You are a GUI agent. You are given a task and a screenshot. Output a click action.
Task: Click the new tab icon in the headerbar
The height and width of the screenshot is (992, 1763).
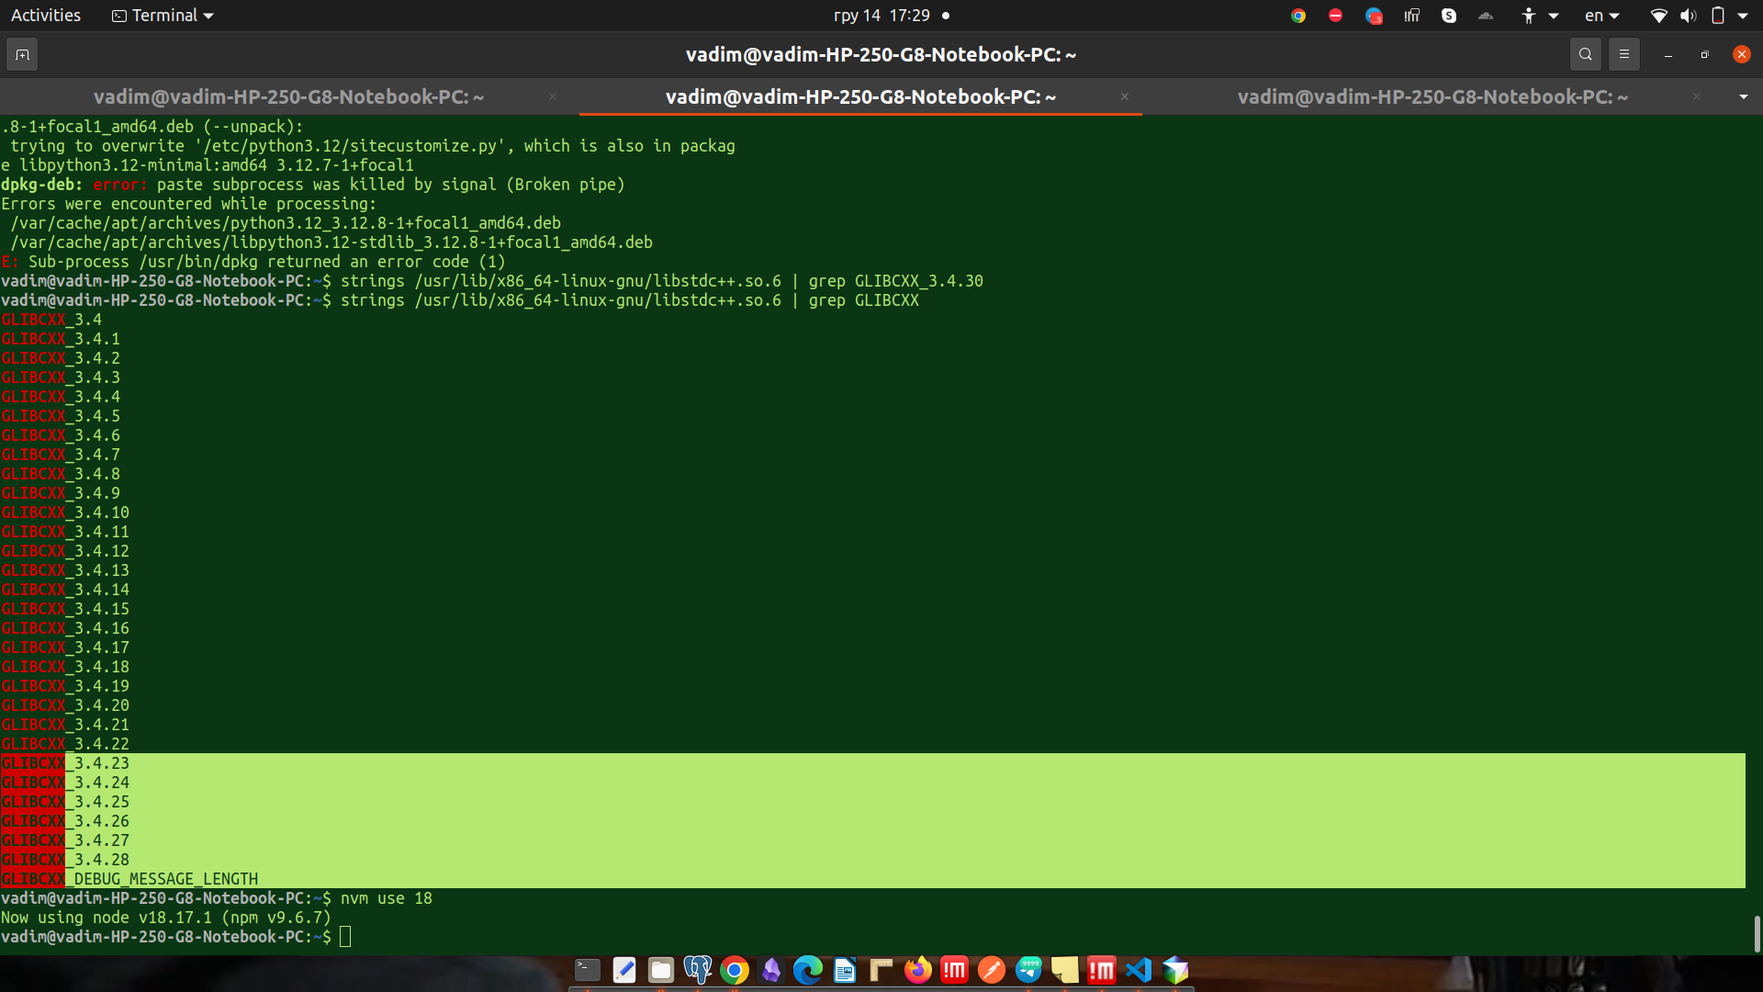(x=22, y=55)
